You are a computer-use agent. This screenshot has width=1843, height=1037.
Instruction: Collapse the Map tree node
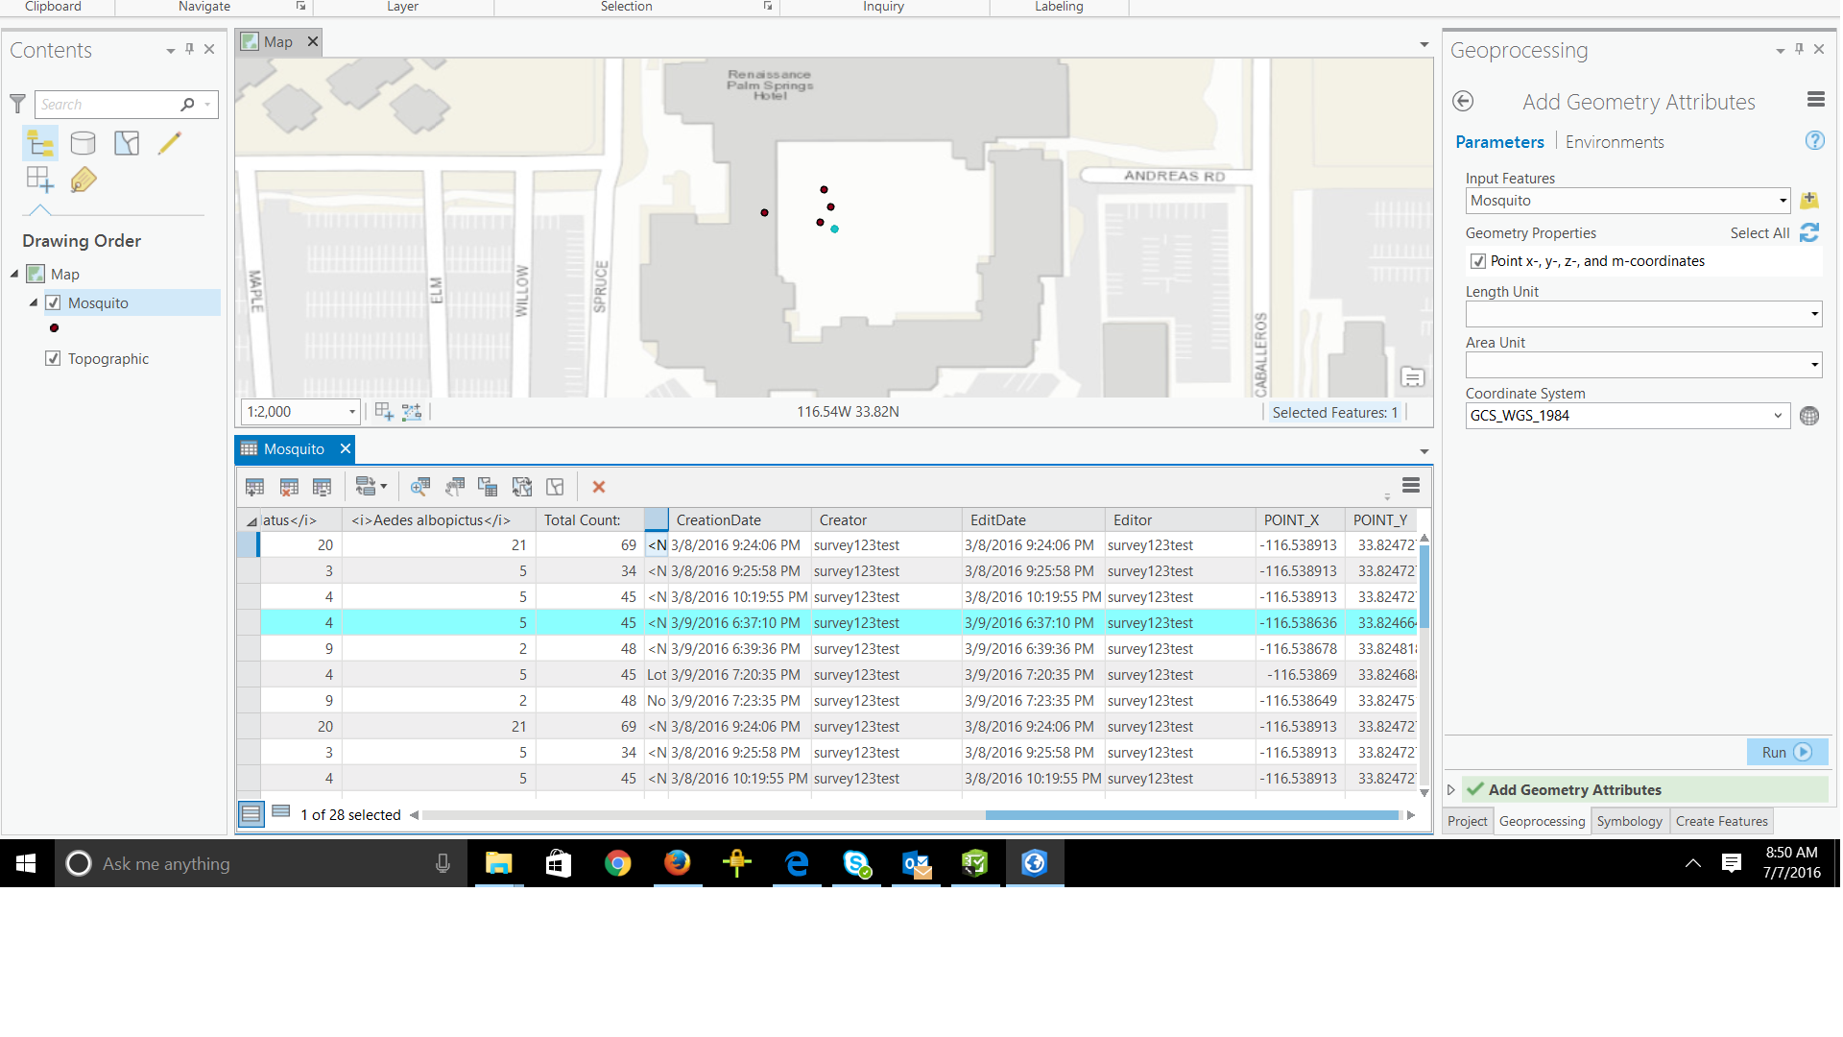click(x=14, y=275)
